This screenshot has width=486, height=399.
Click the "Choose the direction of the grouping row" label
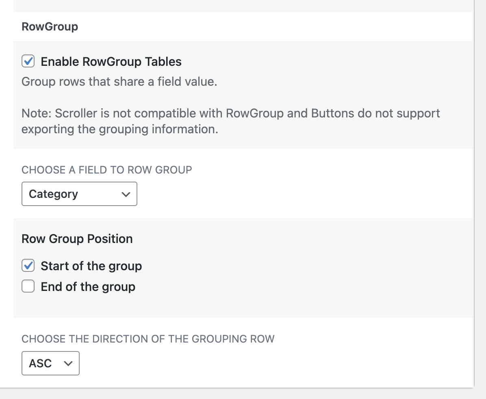[148, 339]
